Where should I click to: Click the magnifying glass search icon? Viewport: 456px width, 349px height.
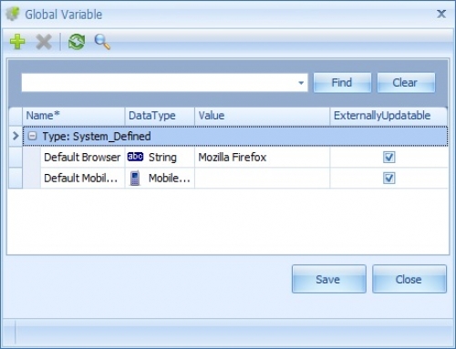click(102, 42)
